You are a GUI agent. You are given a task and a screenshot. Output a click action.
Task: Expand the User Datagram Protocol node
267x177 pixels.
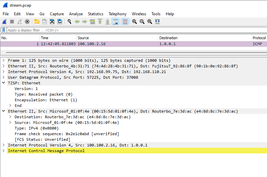point(3,77)
